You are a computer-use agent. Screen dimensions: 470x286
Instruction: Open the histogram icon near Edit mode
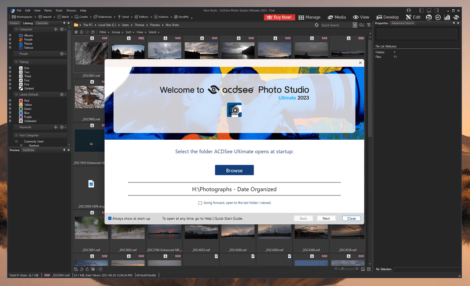447,17
